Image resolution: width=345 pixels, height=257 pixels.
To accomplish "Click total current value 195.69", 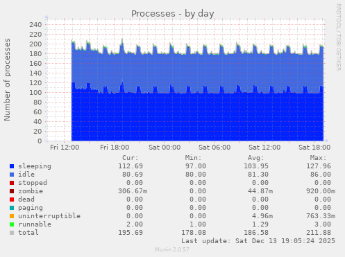I will (x=131, y=233).
